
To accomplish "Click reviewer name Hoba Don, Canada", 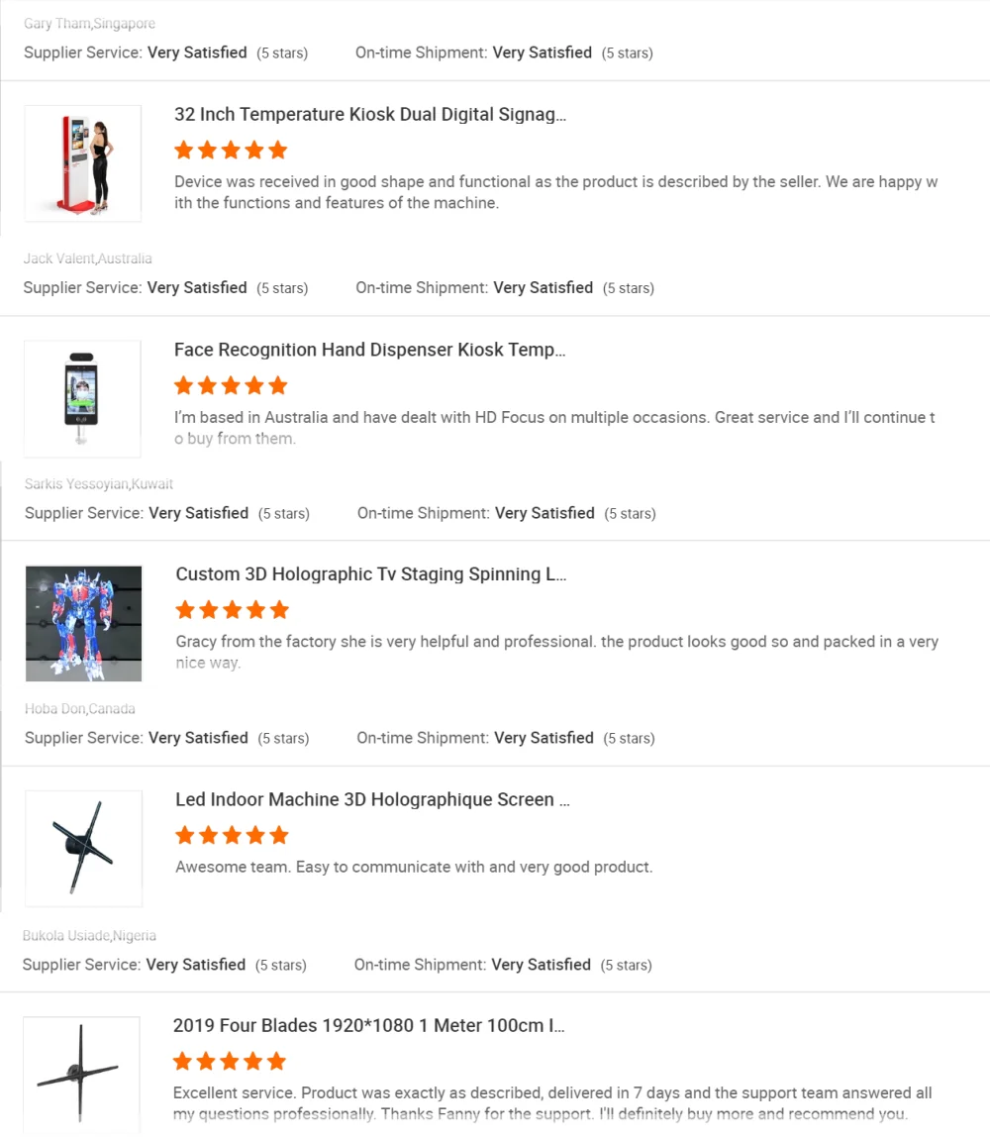I will (x=80, y=709).
